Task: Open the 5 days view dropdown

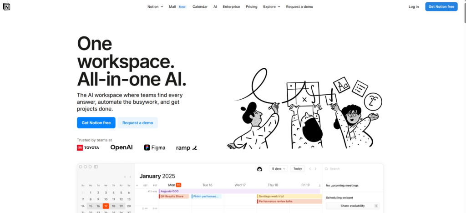Action: point(279,169)
